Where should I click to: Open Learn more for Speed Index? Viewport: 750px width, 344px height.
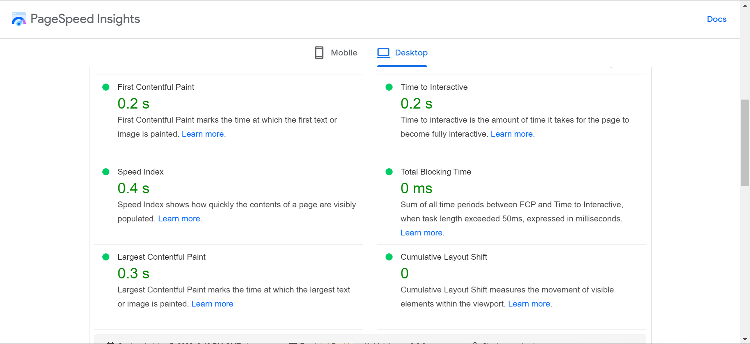coord(179,219)
